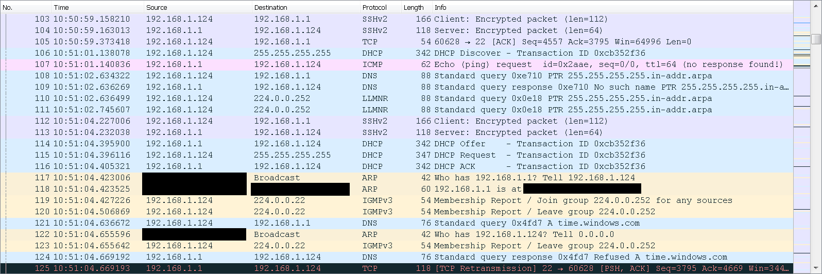The height and width of the screenshot is (274, 822).
Task: Select packet 107 ICMP Echo ping request
Action: pyautogui.click(x=397, y=64)
